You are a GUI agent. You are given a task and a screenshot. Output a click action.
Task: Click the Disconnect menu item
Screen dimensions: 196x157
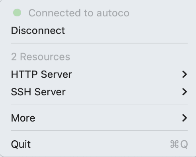(98, 31)
